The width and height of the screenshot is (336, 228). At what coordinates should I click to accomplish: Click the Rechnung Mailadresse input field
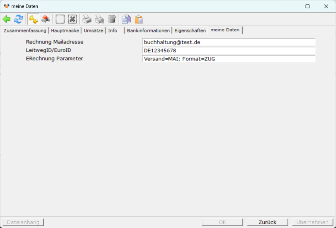(228, 43)
